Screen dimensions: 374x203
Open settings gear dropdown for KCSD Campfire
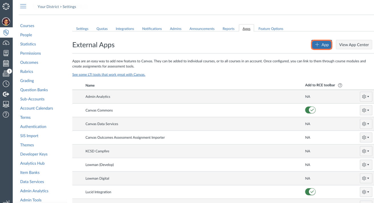coord(366,151)
